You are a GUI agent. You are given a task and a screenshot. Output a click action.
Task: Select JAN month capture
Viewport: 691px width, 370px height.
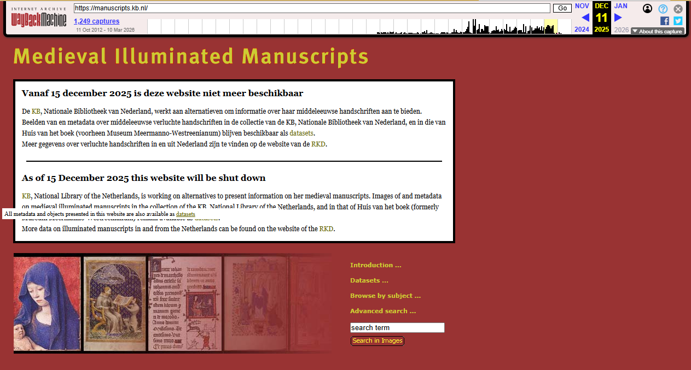coord(621,6)
